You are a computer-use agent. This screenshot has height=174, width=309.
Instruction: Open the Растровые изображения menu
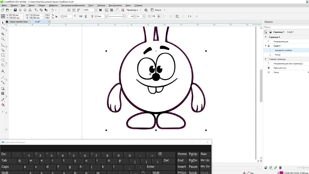pos(73,5)
